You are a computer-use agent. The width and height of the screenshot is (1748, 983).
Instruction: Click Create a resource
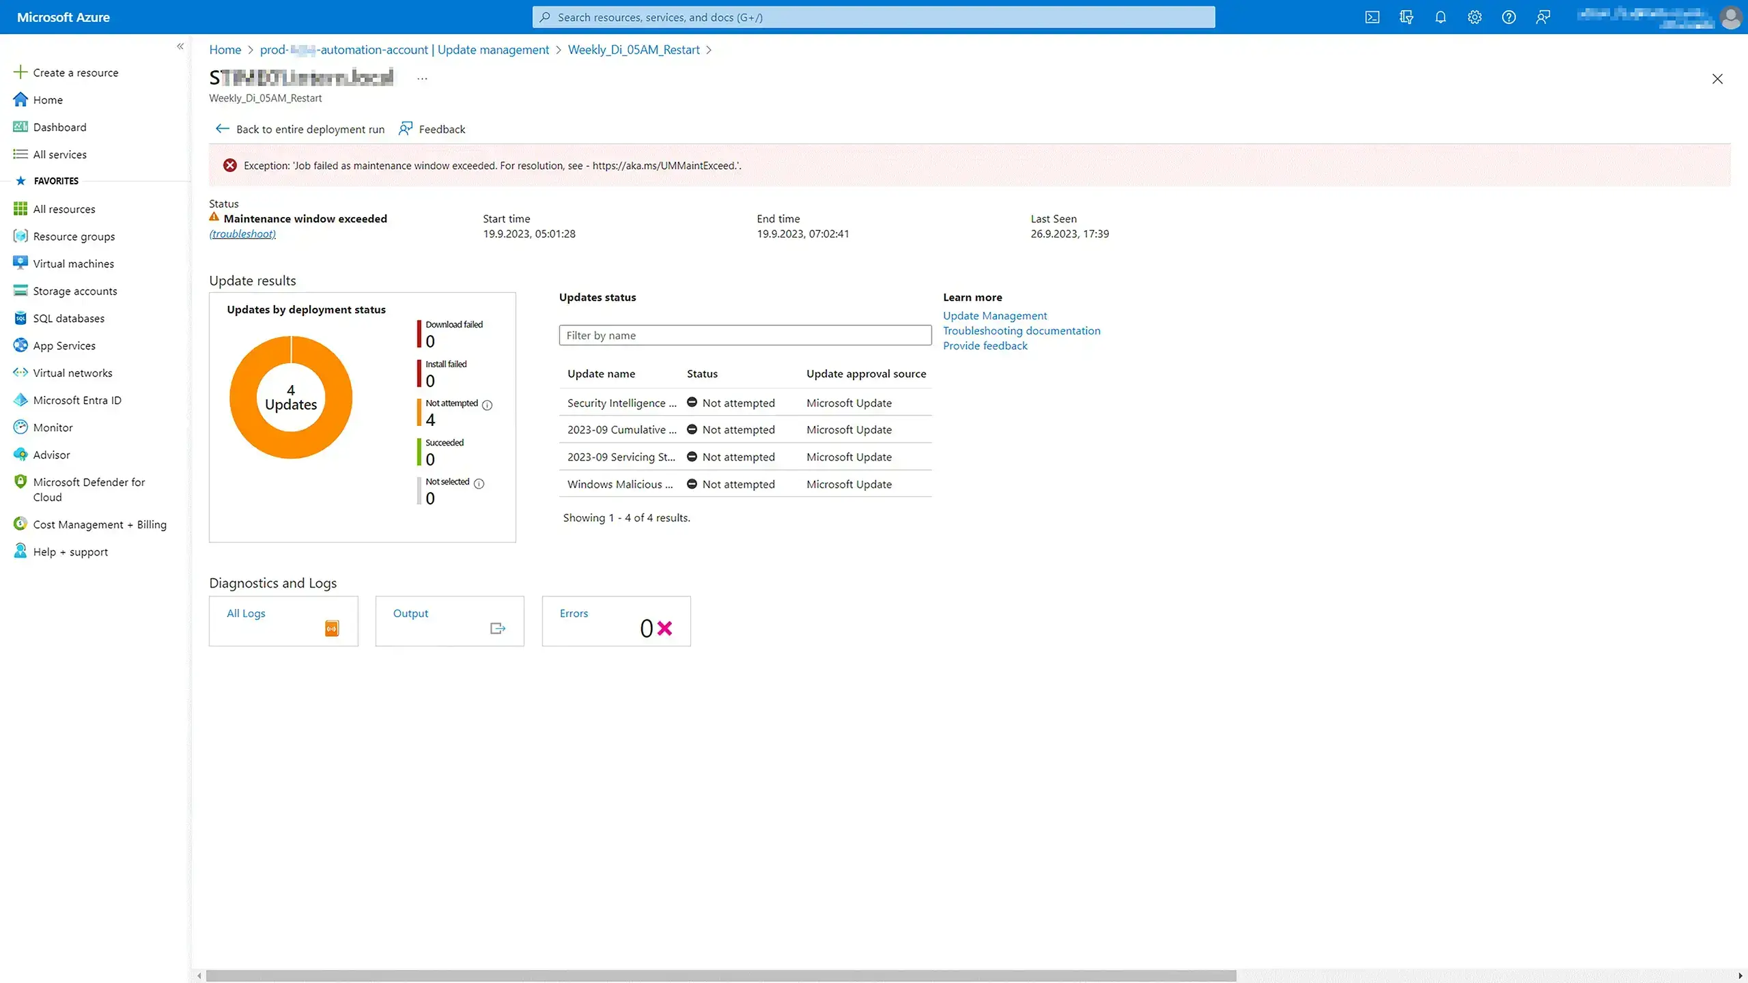(66, 72)
